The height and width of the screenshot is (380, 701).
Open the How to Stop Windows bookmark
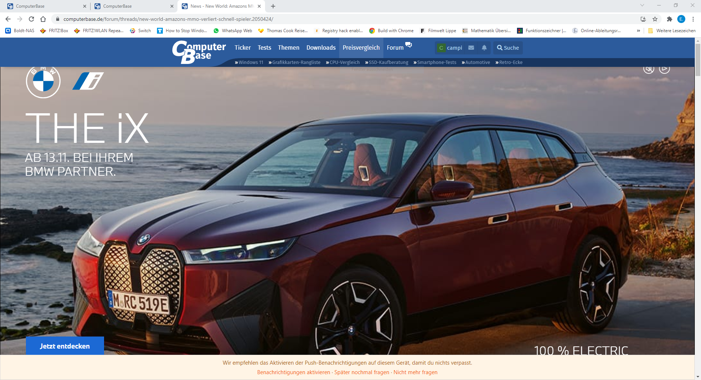[x=182, y=31]
